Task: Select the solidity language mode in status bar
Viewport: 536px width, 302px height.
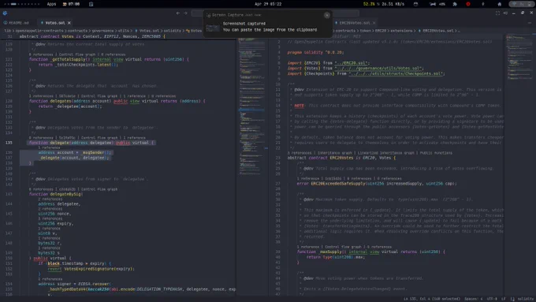Action: pos(525,299)
